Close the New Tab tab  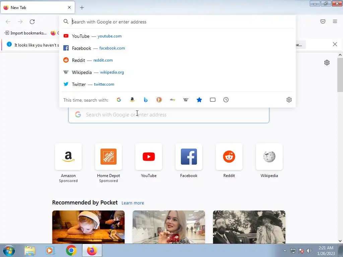[x=69, y=7]
